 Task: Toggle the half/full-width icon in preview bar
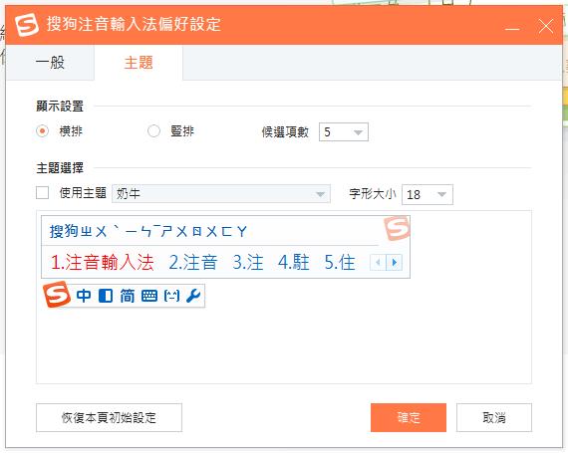[x=106, y=296]
